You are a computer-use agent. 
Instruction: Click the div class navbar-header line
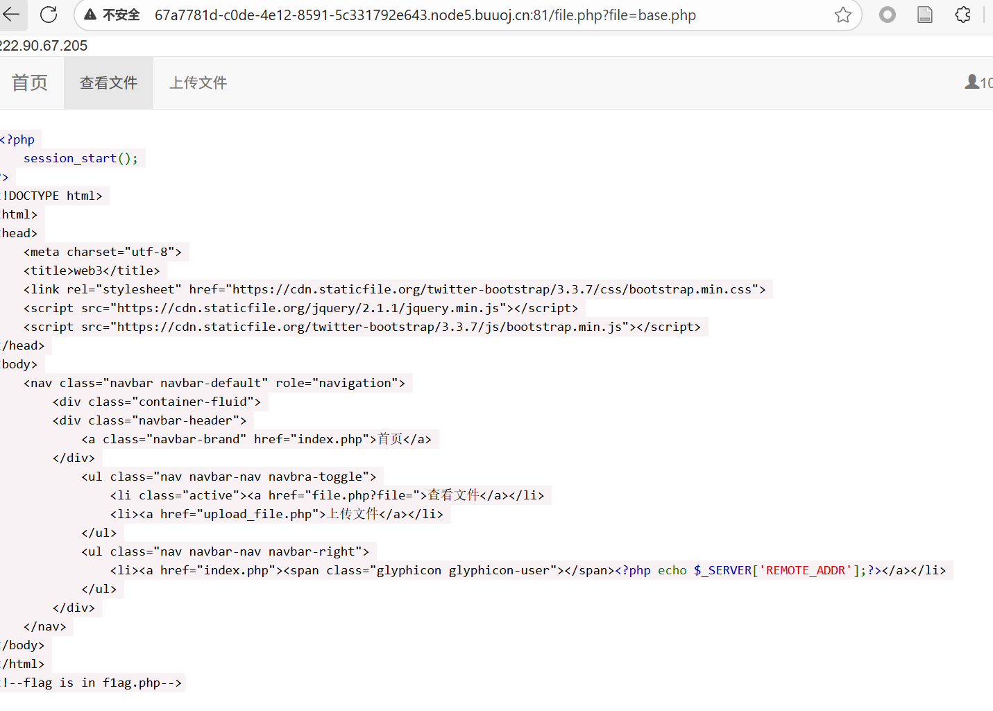[150, 420]
